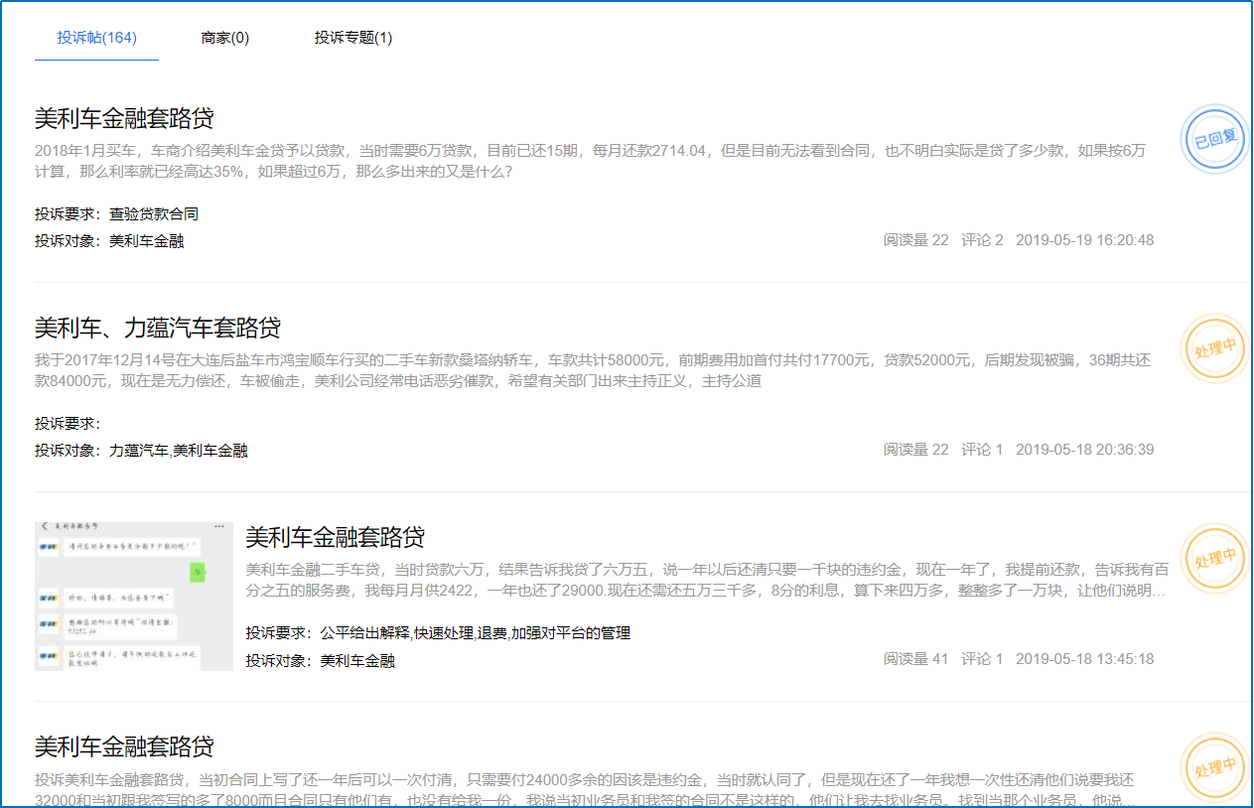1254x808 pixels.
Task: Click 评论 1 on 2019-05-18 13:45:18 post
Action: pos(982,659)
